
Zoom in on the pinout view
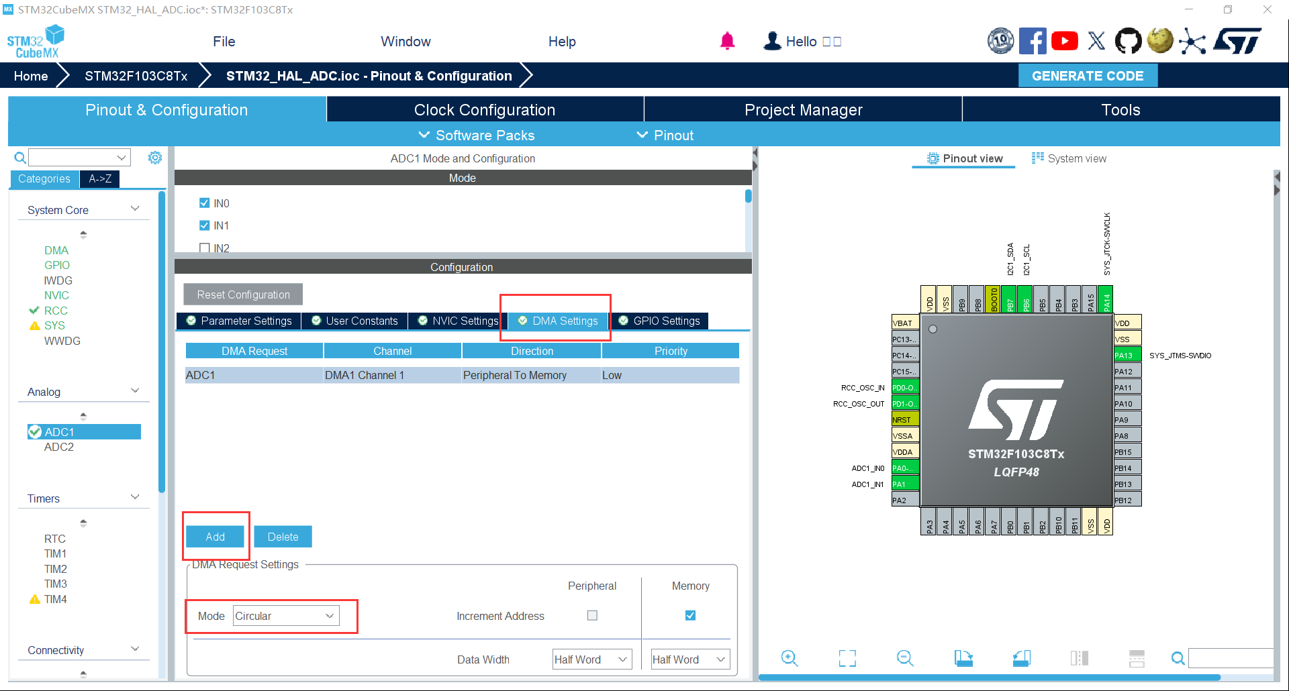point(790,658)
